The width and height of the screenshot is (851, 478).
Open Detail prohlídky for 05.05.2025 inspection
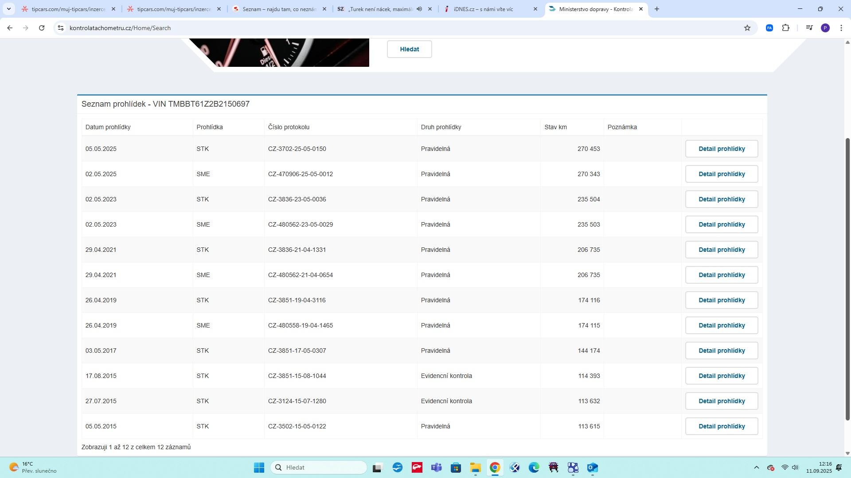(x=721, y=149)
